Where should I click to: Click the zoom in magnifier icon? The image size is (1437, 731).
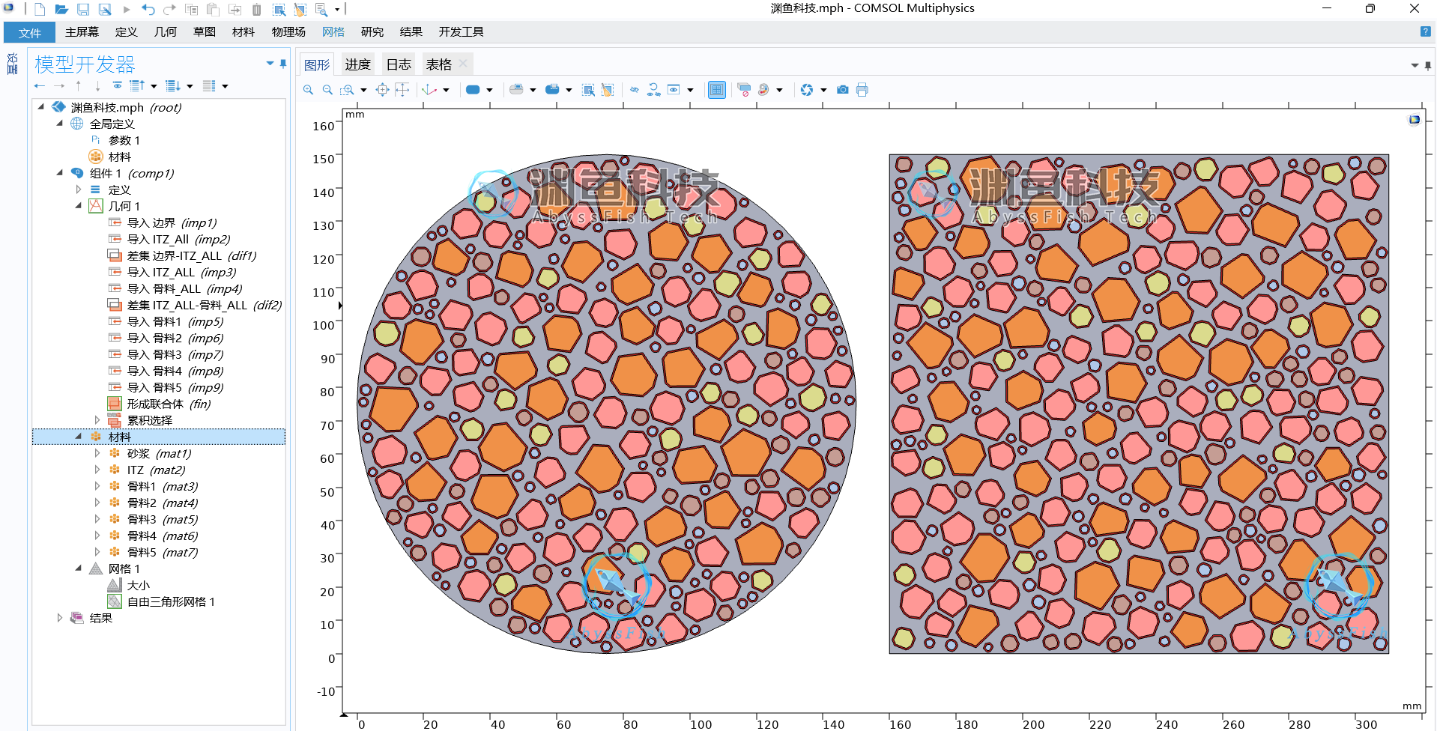[x=308, y=90]
